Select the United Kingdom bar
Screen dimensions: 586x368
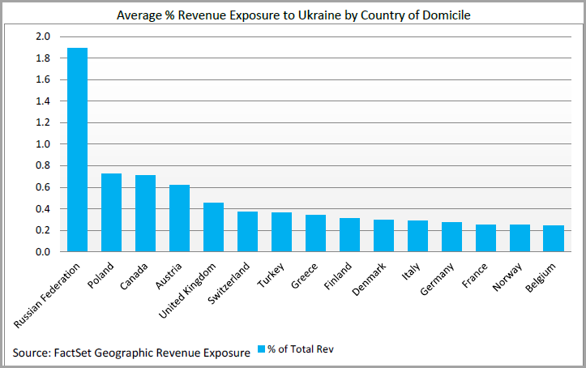tap(213, 227)
